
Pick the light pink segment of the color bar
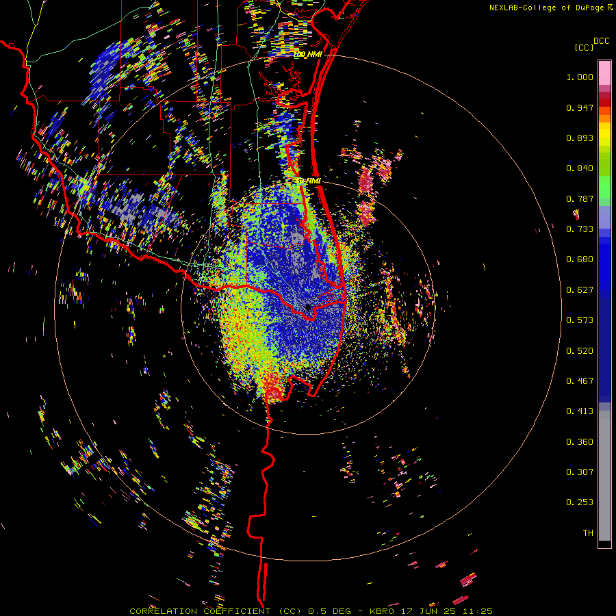point(604,73)
